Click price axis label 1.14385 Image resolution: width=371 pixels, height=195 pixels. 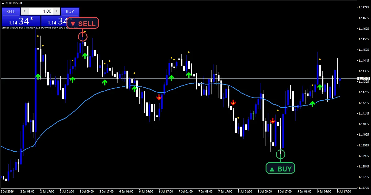[x=365, y=71]
